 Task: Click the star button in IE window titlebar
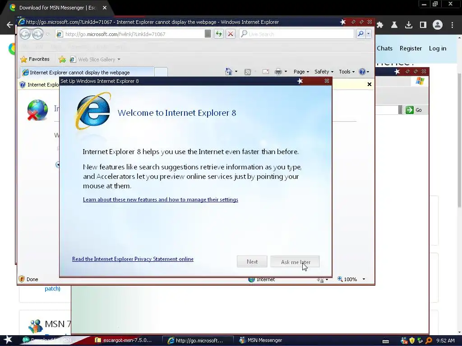(343, 22)
